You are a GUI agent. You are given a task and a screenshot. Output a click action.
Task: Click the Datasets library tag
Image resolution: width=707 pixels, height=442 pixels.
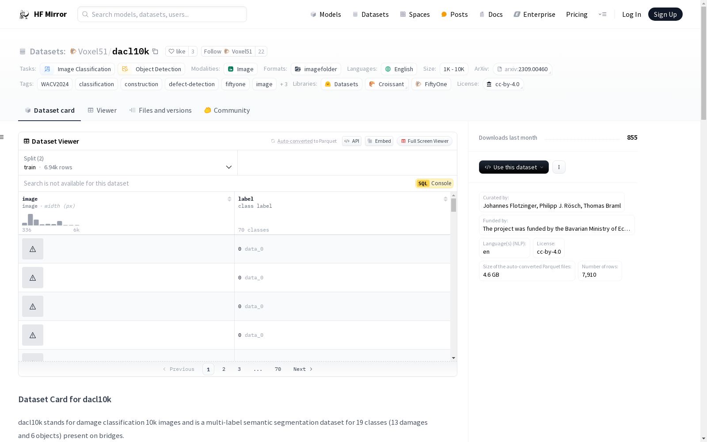[x=342, y=84]
